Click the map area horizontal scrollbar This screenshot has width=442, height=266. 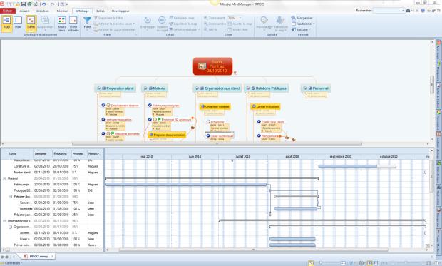217,144
